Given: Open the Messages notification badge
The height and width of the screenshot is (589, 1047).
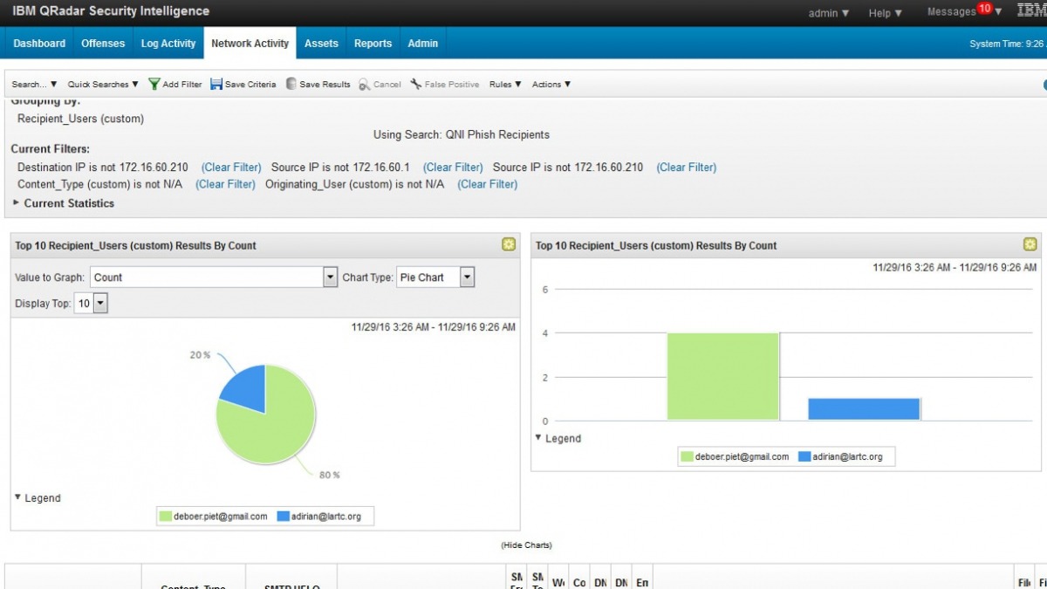Looking at the screenshot, I should click(x=984, y=9).
